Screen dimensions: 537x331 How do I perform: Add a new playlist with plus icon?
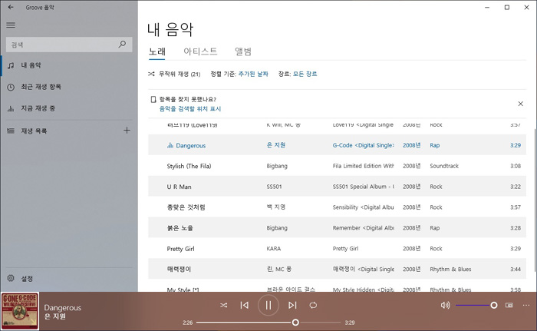tap(127, 131)
